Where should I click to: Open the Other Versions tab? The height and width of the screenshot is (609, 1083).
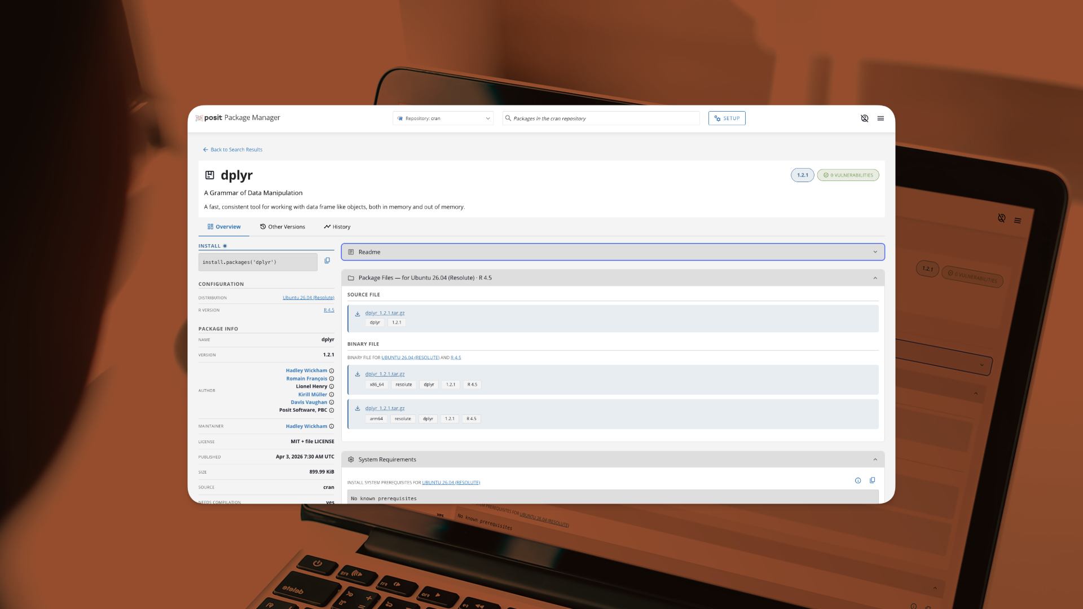pyautogui.click(x=283, y=227)
